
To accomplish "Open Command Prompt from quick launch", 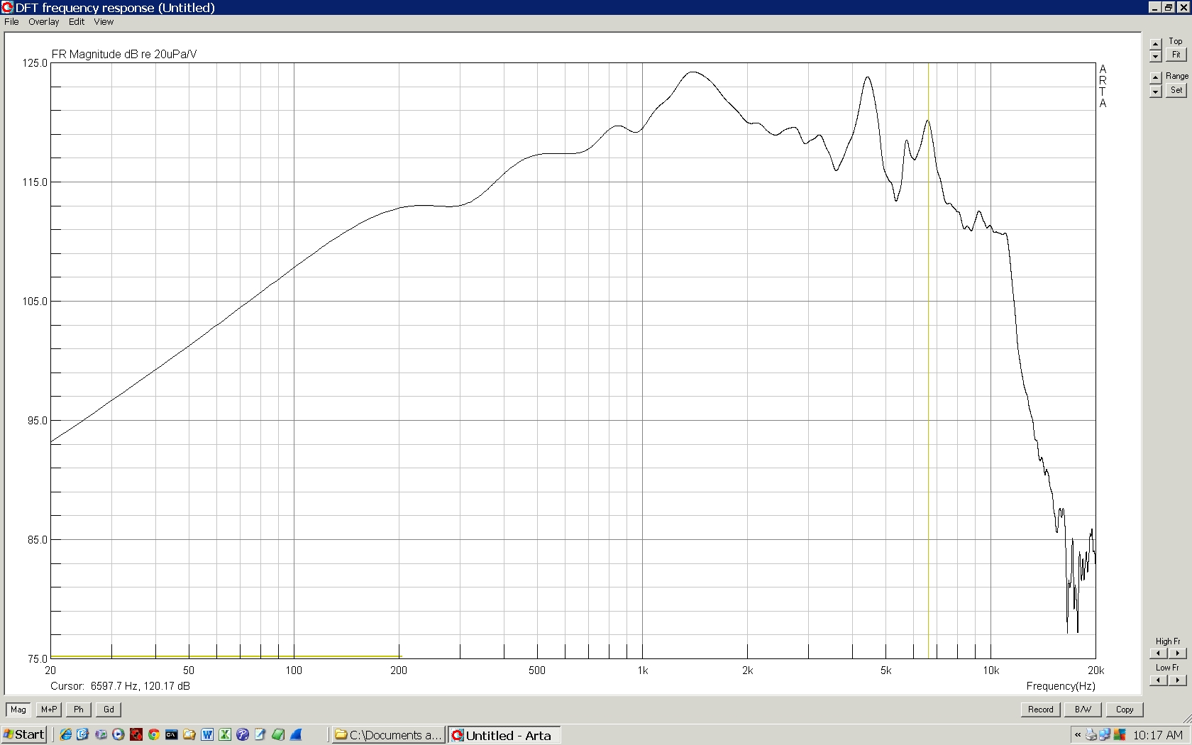I will [x=171, y=735].
